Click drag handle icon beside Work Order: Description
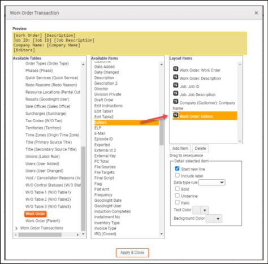Screen dimensions: 268x264 point(175,77)
